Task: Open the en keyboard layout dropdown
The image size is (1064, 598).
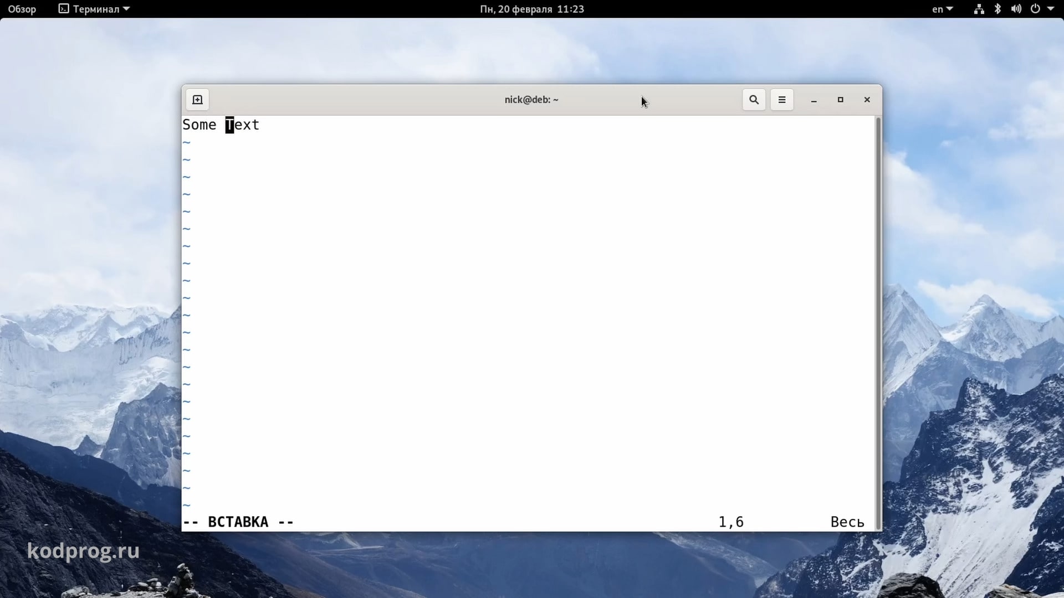Action: point(942,9)
